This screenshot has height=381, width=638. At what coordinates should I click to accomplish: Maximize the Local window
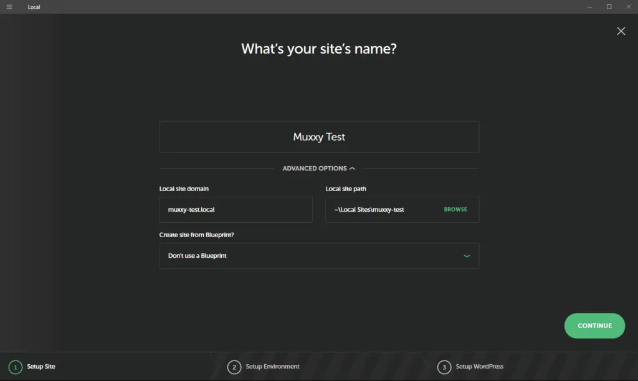[609, 7]
